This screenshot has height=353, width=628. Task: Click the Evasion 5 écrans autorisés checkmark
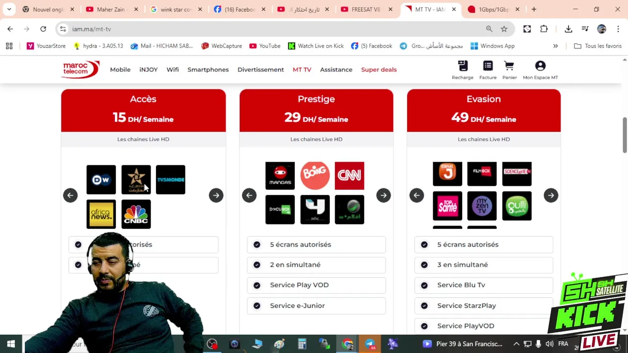424,245
